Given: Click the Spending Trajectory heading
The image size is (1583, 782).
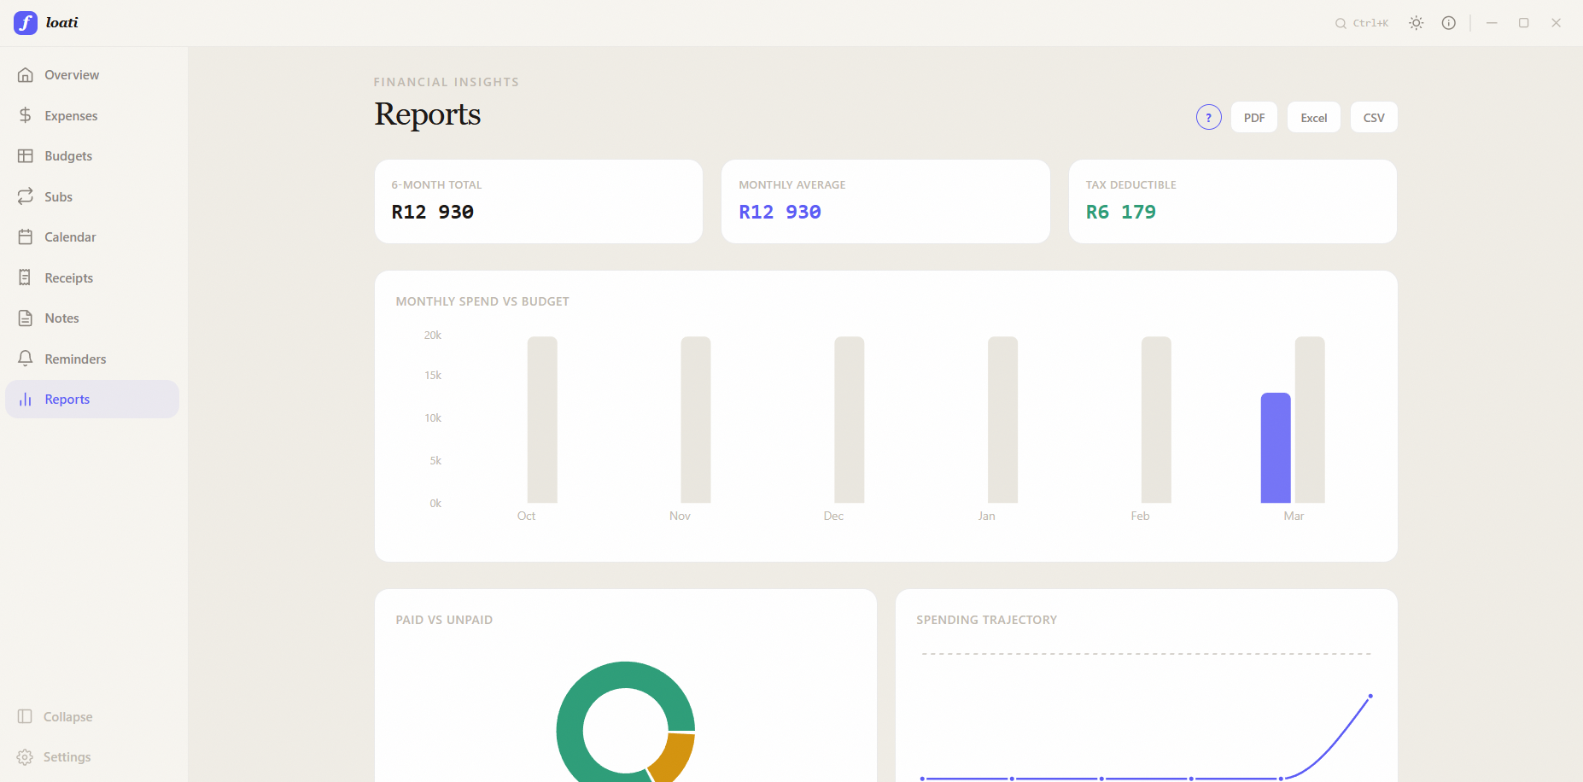Looking at the screenshot, I should (x=986, y=620).
